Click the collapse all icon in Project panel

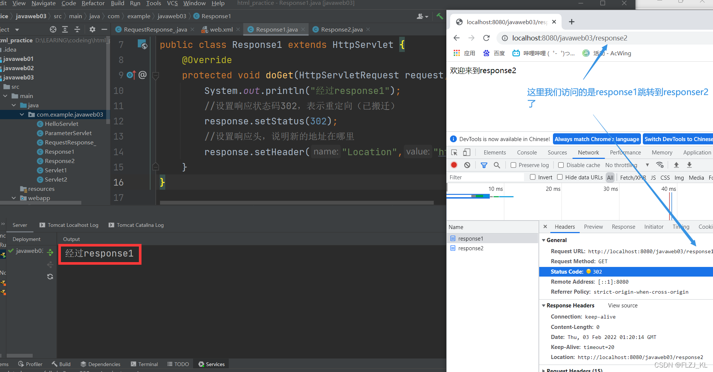point(77,29)
